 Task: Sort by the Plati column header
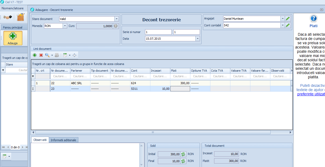point(180,71)
